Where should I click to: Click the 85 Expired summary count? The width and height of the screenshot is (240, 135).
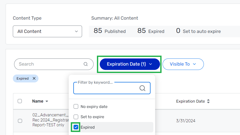pos(151,31)
